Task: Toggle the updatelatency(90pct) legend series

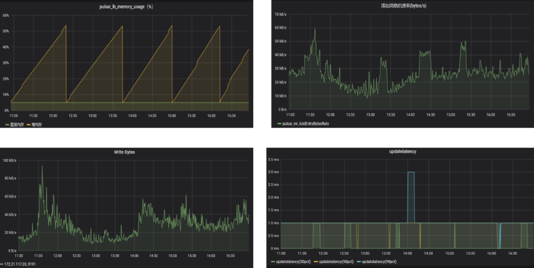Action: tap(337, 261)
